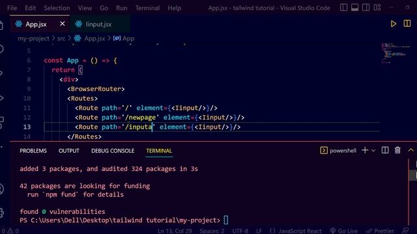Click the '/newpage' path string
417x234 pixels.
pos(141,118)
